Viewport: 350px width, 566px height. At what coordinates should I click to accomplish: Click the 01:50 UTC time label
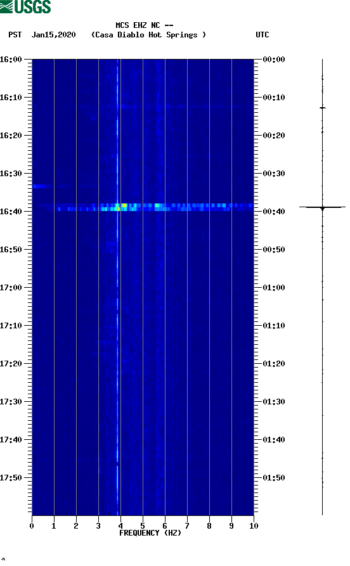(274, 477)
